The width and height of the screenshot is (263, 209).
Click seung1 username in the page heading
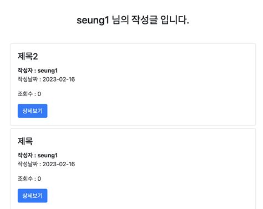click(x=93, y=20)
